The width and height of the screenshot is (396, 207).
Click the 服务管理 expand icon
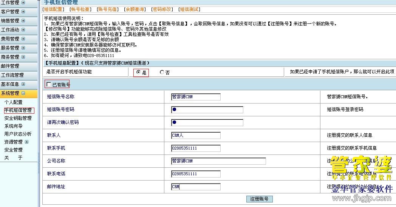23,48
